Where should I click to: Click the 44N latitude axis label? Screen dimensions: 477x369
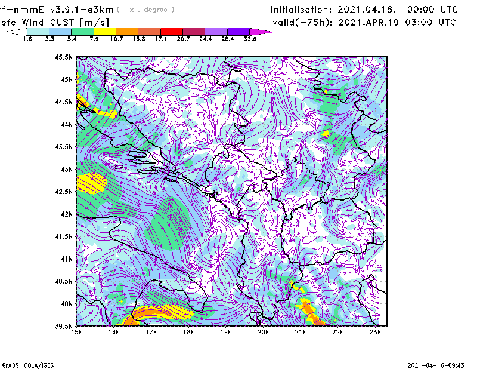67,124
